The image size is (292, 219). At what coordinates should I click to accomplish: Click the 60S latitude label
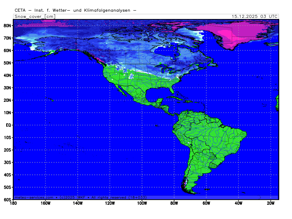click(7, 200)
